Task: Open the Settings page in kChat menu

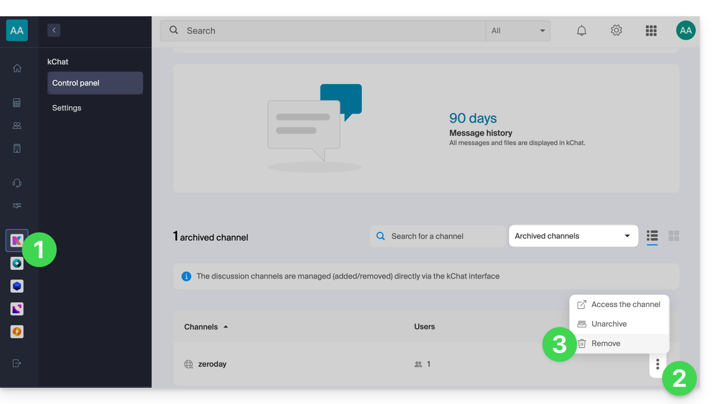Action: pos(67,108)
